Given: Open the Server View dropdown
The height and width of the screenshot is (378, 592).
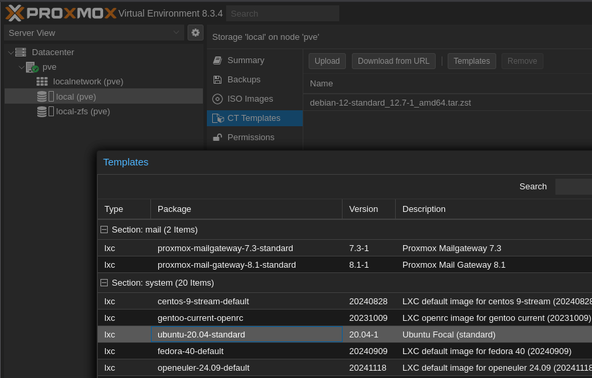Looking at the screenshot, I should [x=176, y=33].
